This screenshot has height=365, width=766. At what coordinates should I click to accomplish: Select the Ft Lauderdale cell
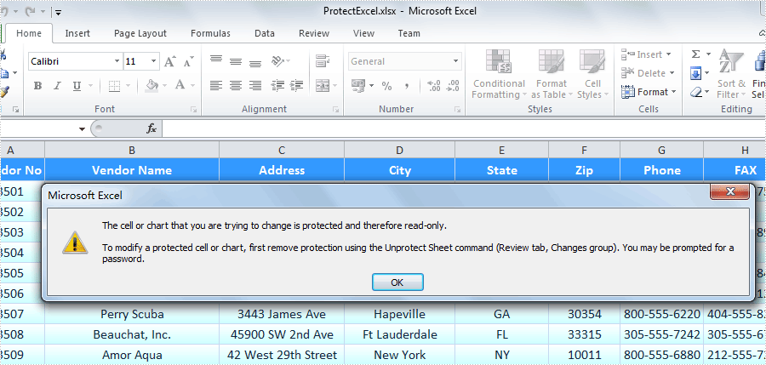click(400, 334)
